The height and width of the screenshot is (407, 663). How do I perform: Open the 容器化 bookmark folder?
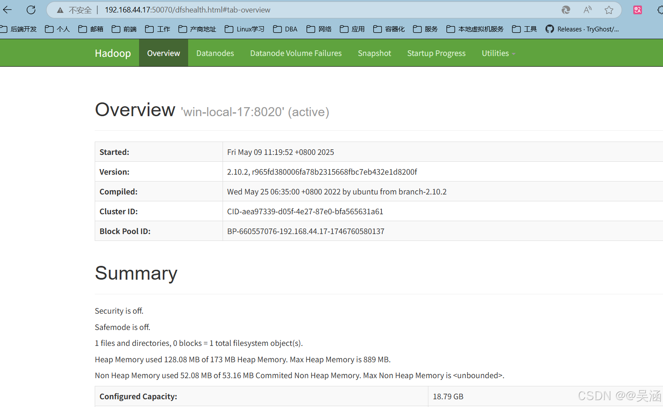(389, 29)
